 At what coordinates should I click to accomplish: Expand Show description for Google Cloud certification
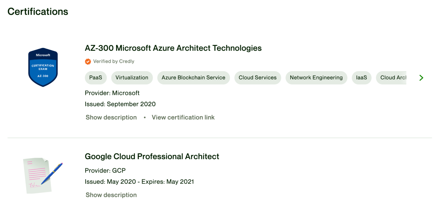(111, 195)
